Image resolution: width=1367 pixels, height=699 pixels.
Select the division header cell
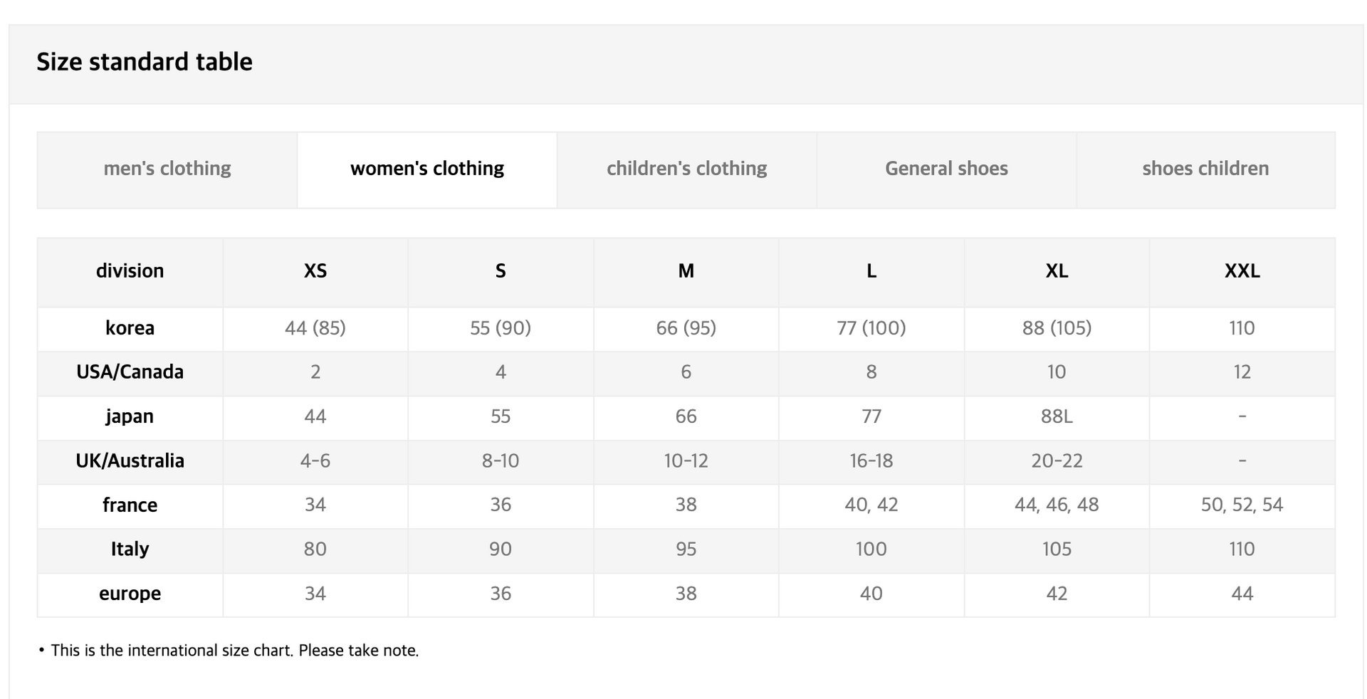130,272
